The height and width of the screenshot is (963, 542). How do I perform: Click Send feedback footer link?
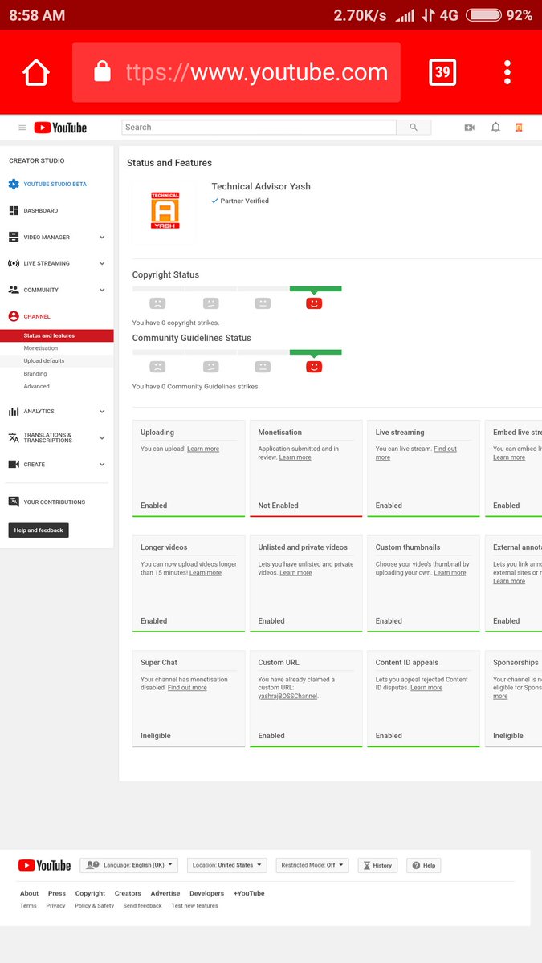click(x=142, y=906)
